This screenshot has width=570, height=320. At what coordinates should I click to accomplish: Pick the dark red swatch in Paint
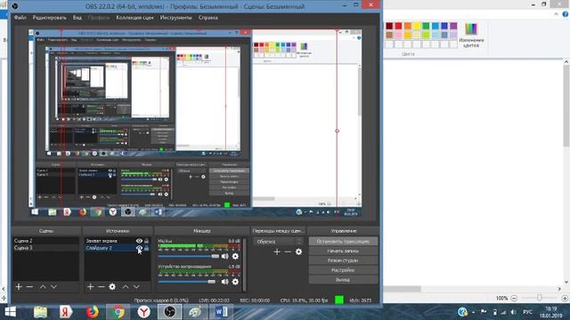[x=389, y=26]
